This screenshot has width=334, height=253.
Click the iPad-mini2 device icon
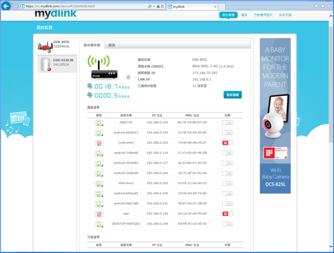tap(99, 183)
